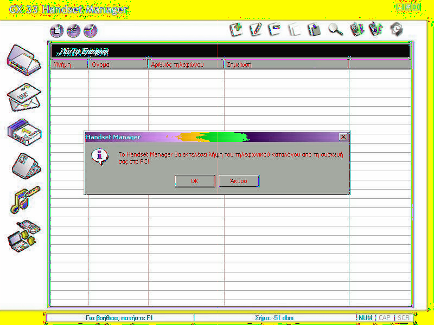Click the Μνήμη column header

pyautogui.click(x=69, y=64)
